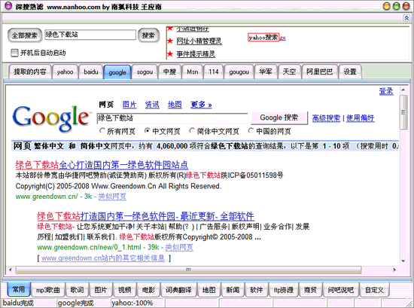
Task: Click the 搜索 button beside the keyword field
Action: point(148,35)
